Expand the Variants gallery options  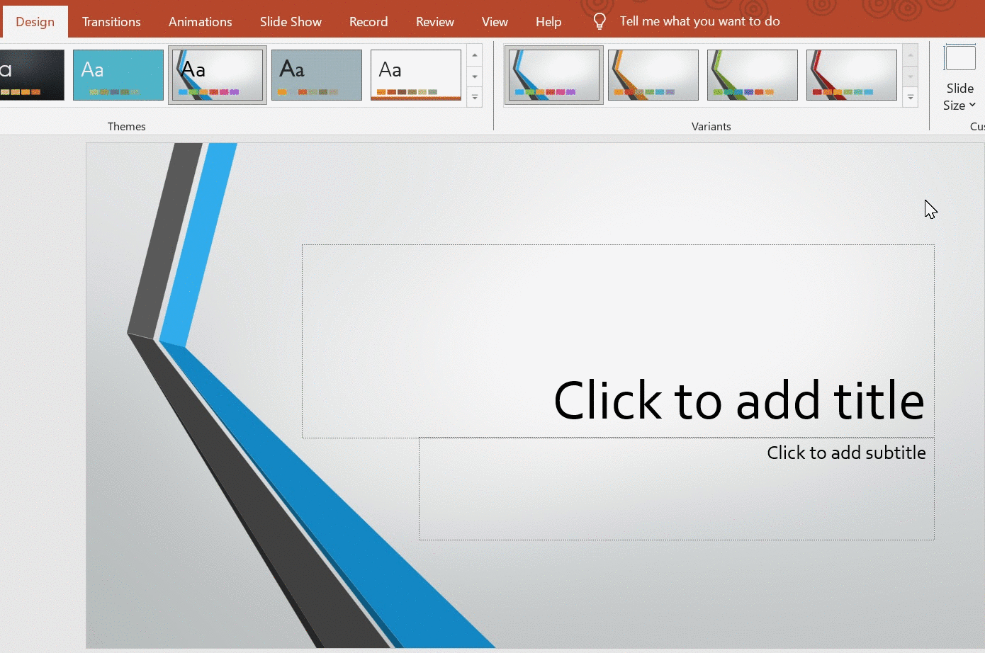[911, 98]
